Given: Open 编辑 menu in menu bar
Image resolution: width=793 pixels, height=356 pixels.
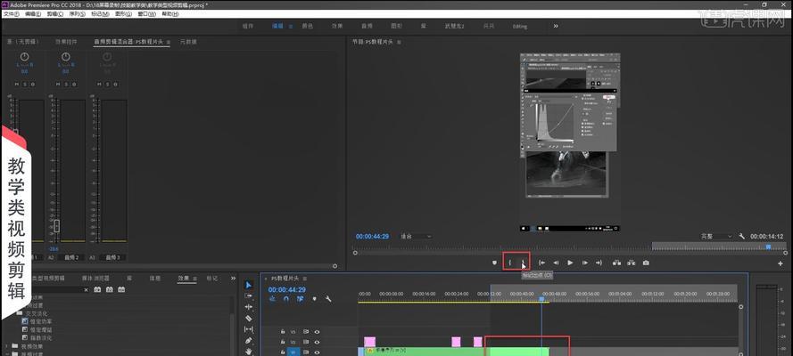Looking at the screenshot, I should coord(33,14).
